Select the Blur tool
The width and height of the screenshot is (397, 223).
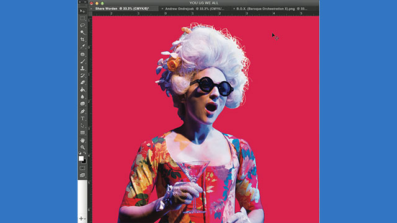click(x=83, y=97)
